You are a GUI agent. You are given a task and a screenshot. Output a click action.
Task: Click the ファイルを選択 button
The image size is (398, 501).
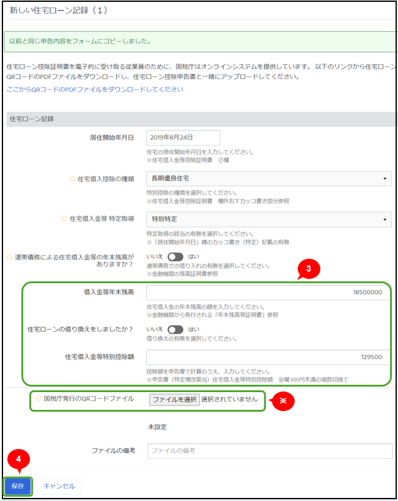click(174, 399)
